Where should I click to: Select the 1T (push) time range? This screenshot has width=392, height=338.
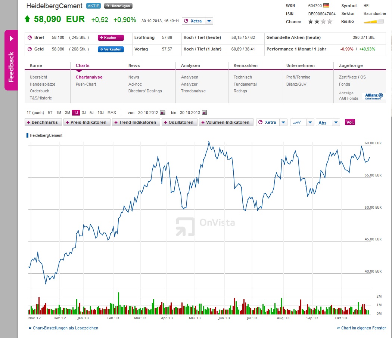(x=35, y=113)
